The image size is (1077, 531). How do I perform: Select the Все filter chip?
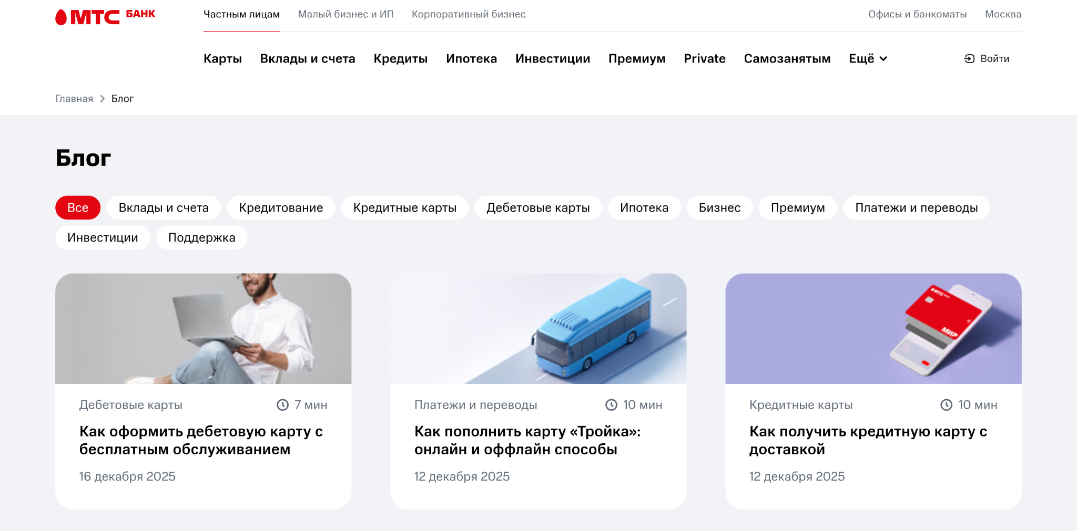[78, 208]
